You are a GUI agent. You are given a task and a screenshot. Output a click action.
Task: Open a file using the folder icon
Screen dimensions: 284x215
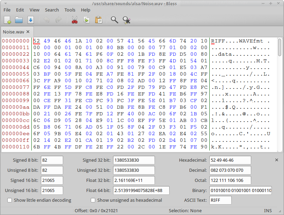tap(19, 20)
